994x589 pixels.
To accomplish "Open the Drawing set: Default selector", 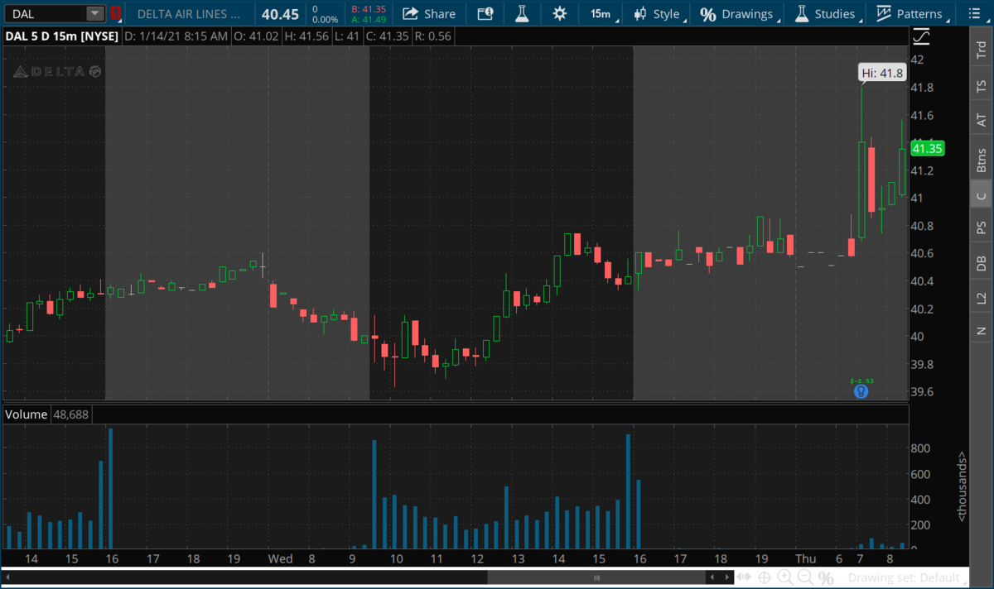I will 907,577.
